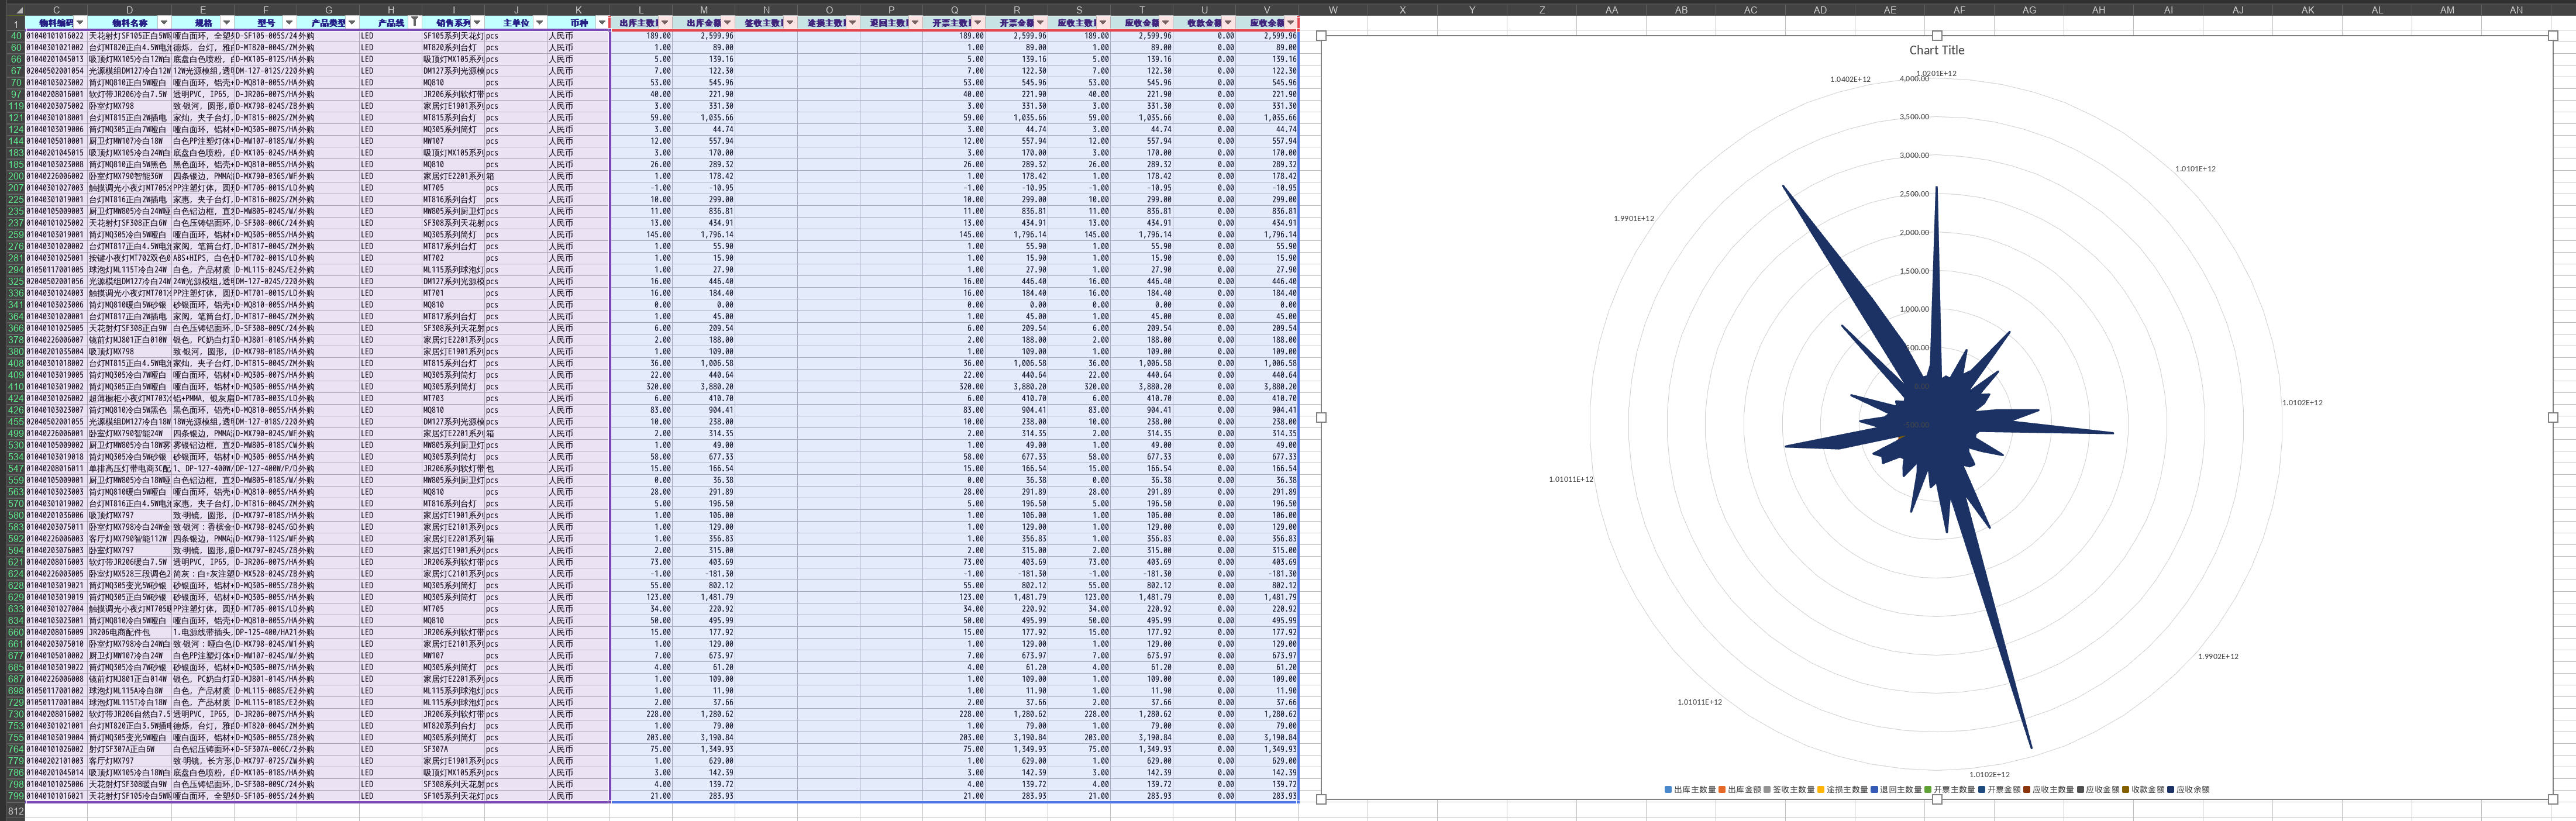Open the filter dropdown for 型号 column
Image resolution: width=2576 pixels, height=821 pixels.
coord(289,22)
